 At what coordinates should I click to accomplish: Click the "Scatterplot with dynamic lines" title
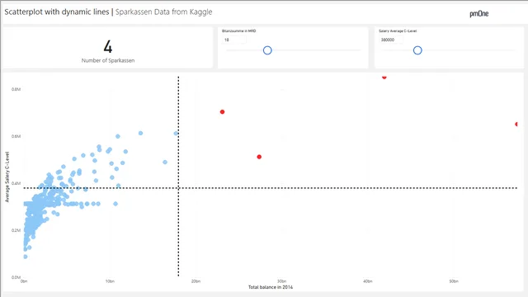[x=57, y=12]
